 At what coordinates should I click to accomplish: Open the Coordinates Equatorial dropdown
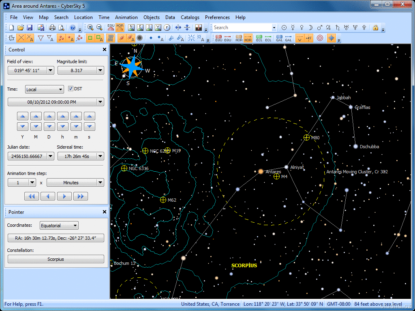click(59, 226)
